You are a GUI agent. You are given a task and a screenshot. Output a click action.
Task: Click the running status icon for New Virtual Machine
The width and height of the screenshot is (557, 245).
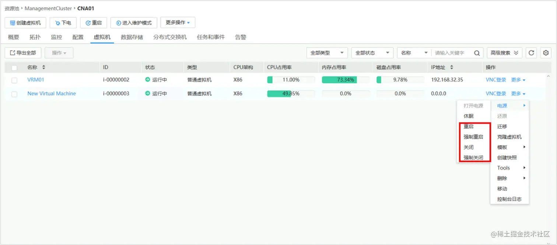148,94
